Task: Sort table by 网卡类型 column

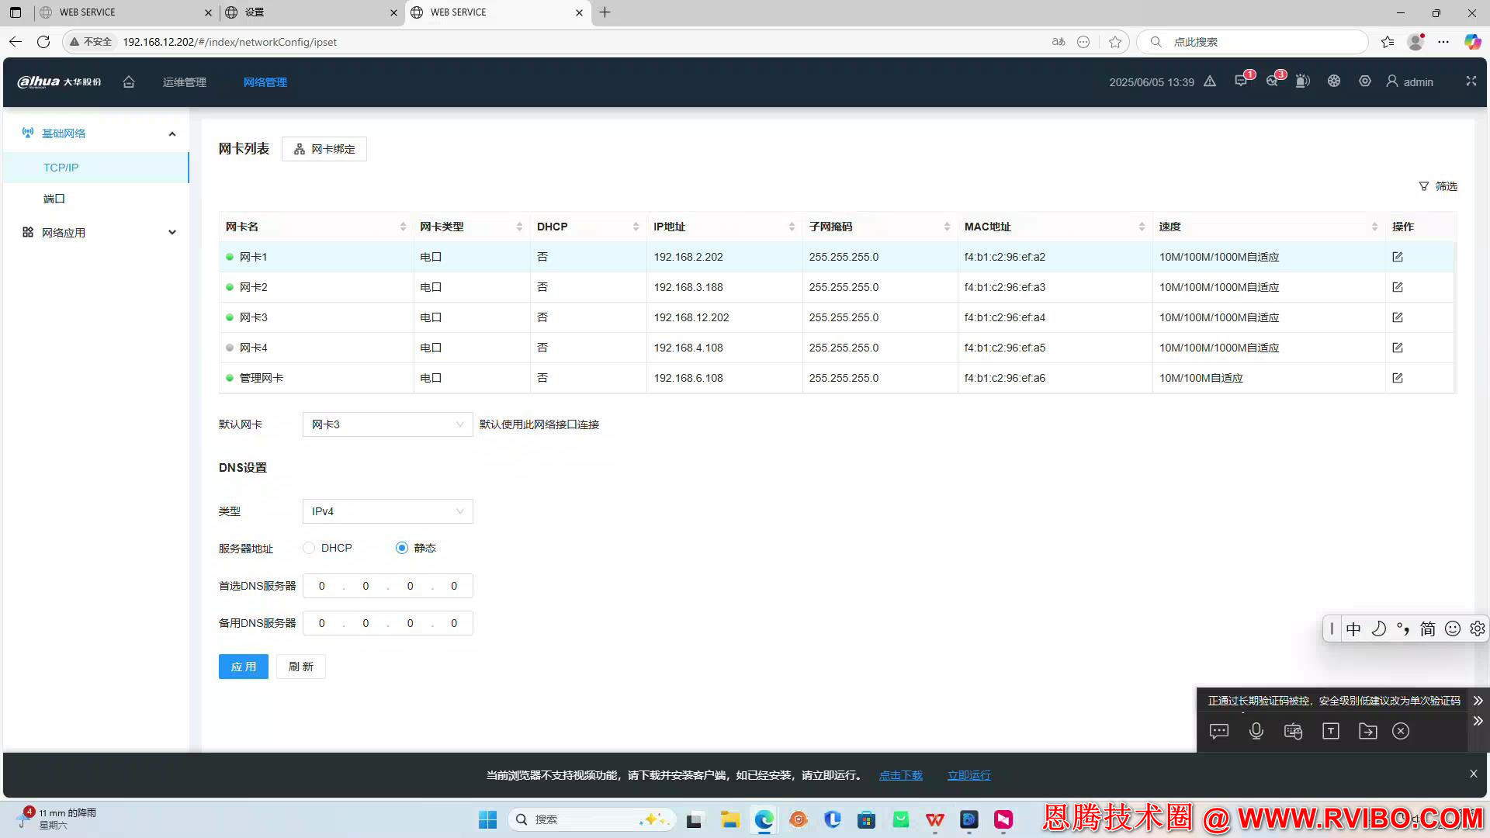Action: pyautogui.click(x=519, y=227)
